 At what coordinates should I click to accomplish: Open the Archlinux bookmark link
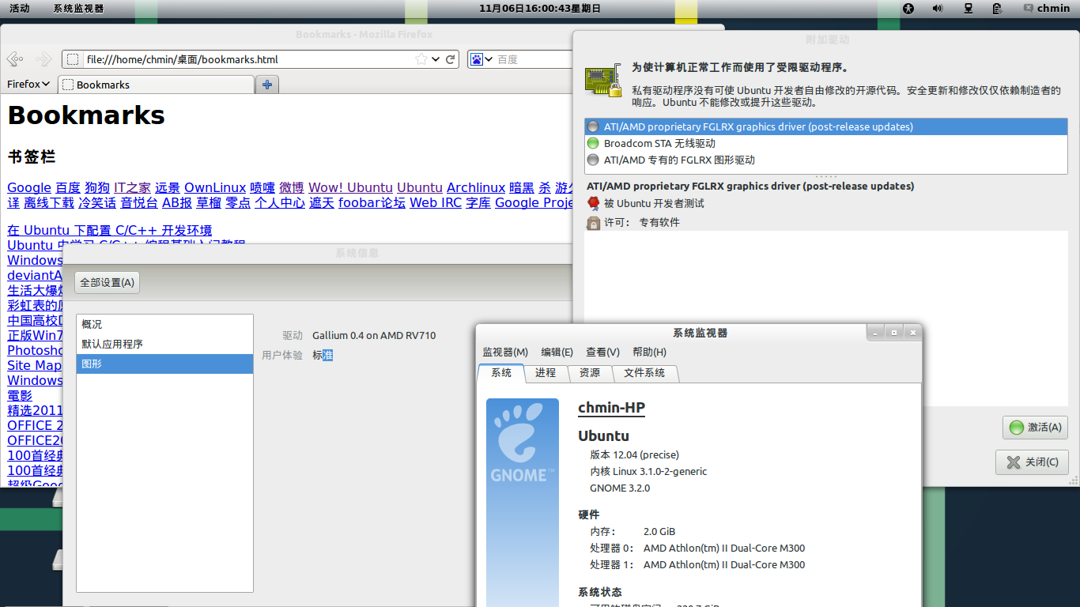(476, 187)
